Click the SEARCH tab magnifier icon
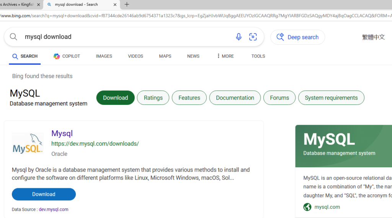 (x=15, y=56)
